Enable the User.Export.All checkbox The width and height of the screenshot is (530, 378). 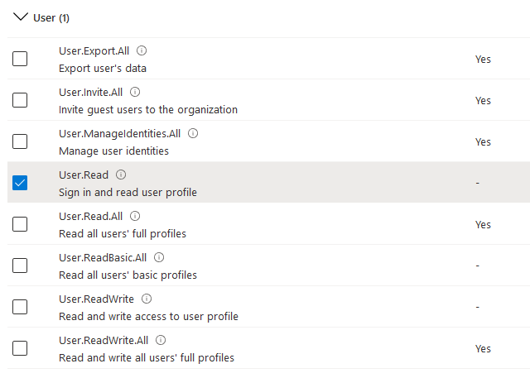point(20,59)
